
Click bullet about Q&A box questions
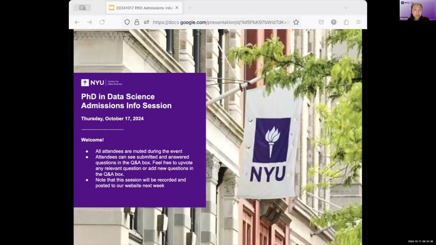coord(144,166)
